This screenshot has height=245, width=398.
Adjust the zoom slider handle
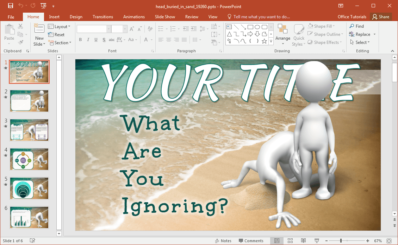(341, 241)
